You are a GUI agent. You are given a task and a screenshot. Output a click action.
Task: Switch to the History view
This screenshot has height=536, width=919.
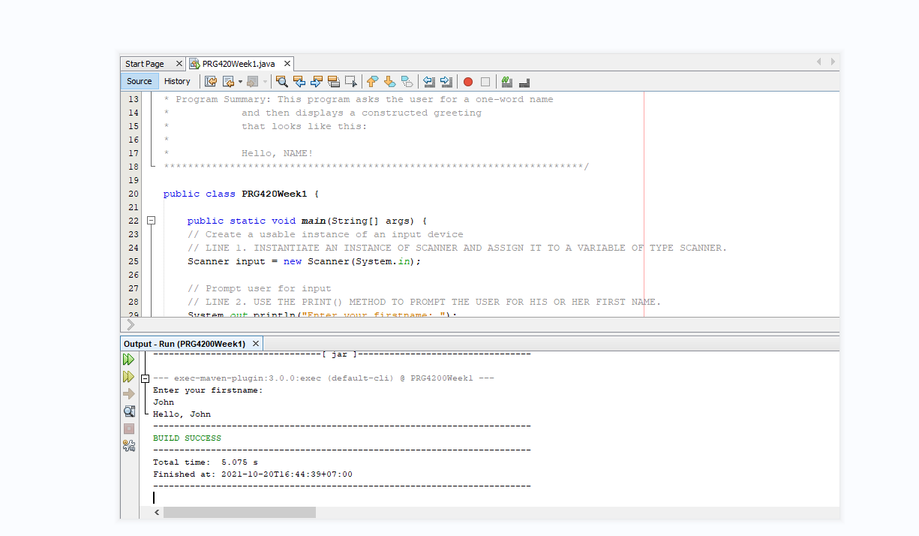coord(178,80)
